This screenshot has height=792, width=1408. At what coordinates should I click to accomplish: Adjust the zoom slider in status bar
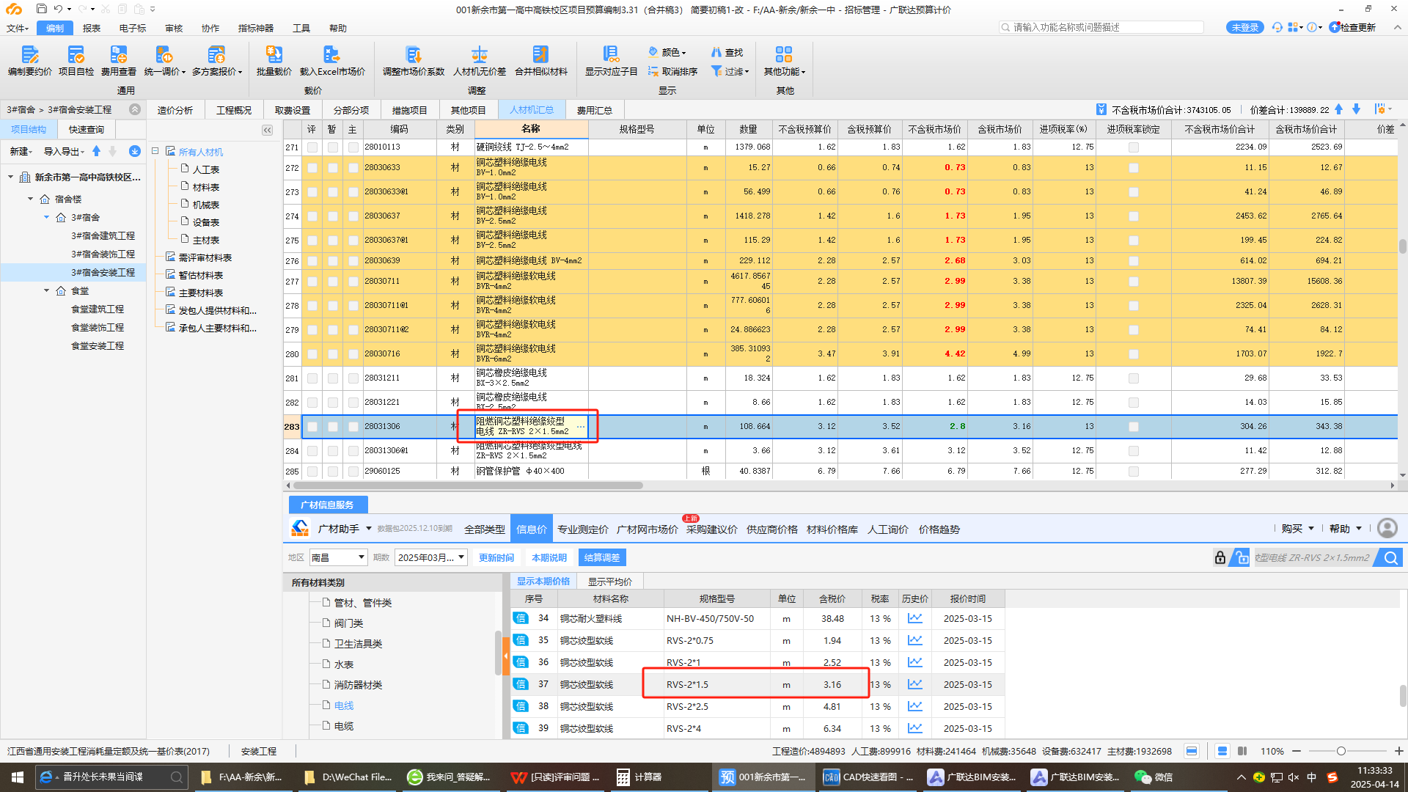point(1341,751)
